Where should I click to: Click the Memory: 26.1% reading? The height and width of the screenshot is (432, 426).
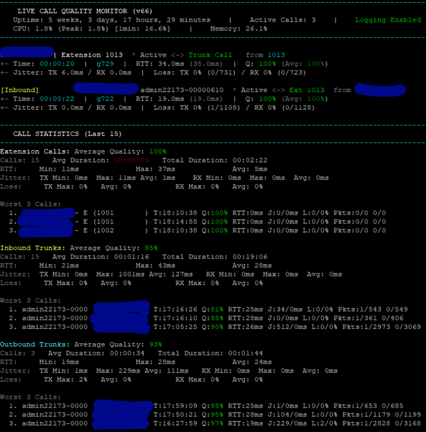pos(239,29)
